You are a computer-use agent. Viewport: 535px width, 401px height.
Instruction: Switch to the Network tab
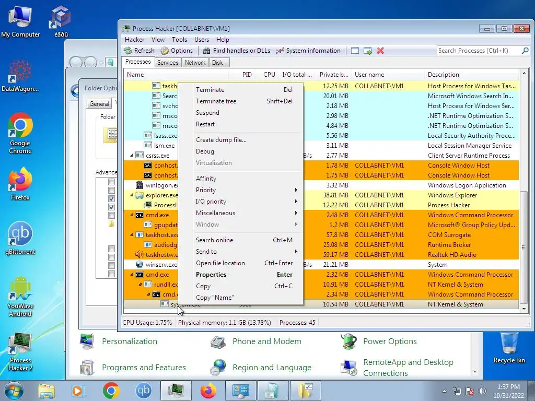pyautogui.click(x=195, y=63)
